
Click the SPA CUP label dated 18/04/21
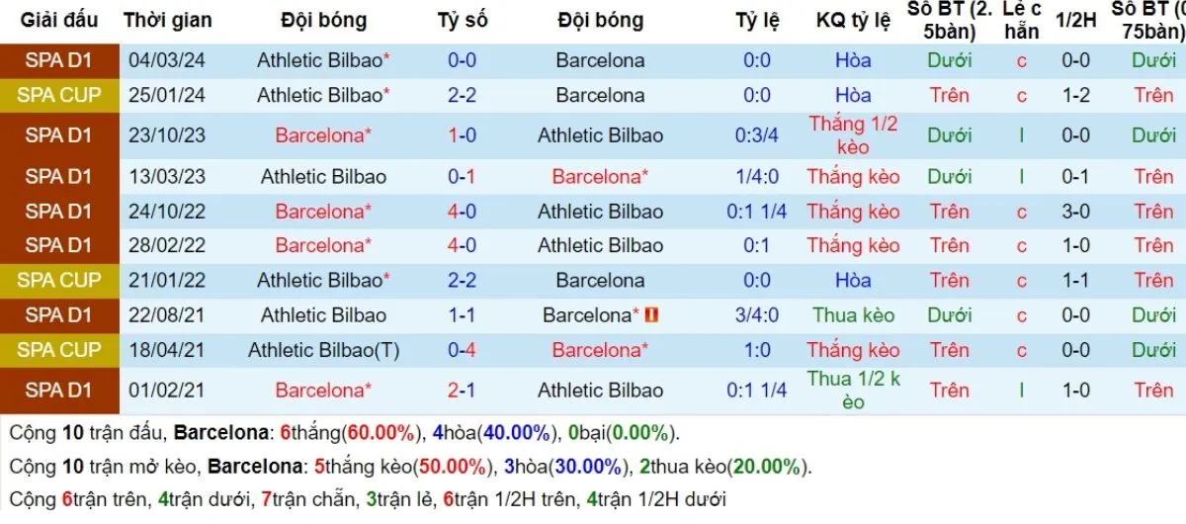(x=58, y=350)
